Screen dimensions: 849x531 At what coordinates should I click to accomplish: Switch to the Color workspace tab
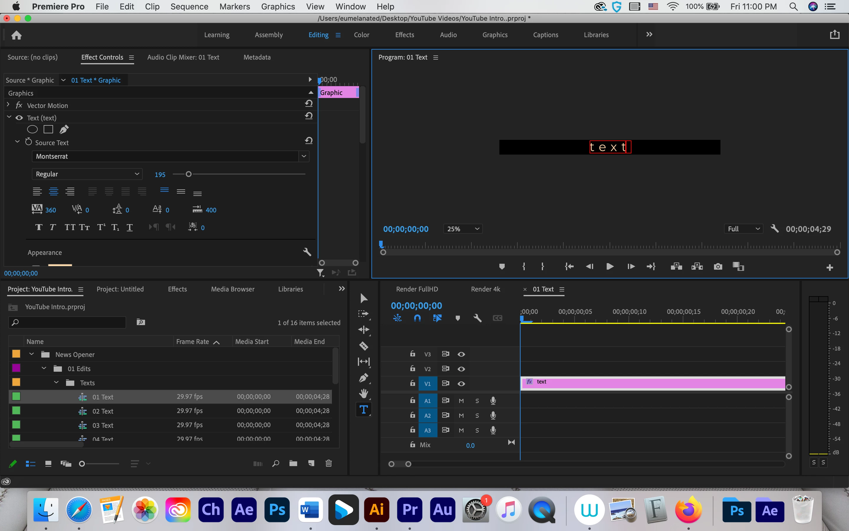[361, 35]
